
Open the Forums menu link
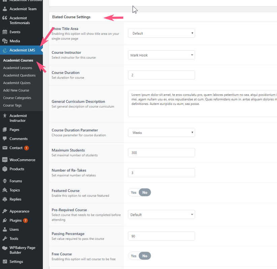pos(16,181)
